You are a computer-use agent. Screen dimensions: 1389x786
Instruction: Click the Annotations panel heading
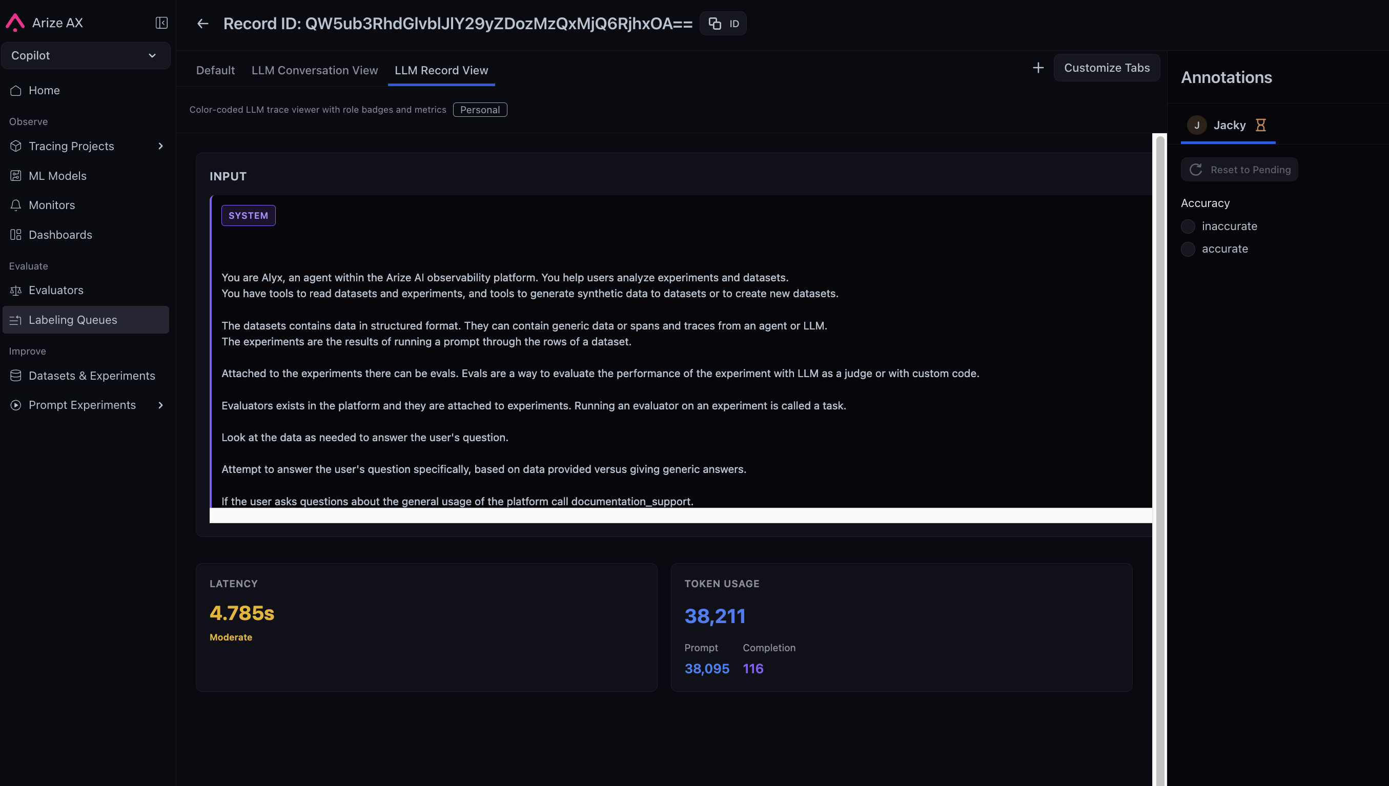point(1227,77)
